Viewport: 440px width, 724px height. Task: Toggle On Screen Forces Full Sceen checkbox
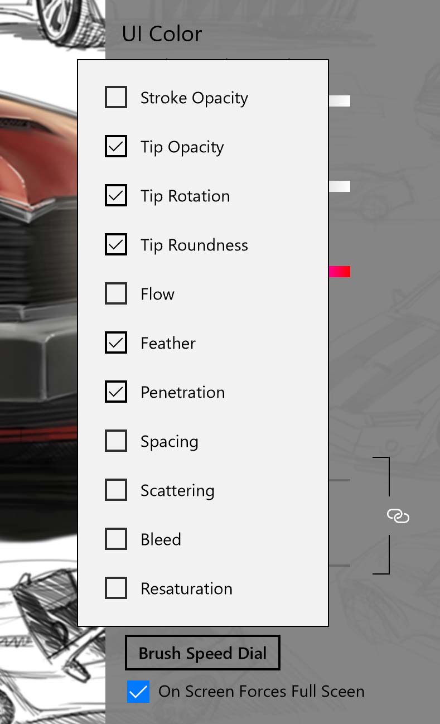(x=138, y=692)
